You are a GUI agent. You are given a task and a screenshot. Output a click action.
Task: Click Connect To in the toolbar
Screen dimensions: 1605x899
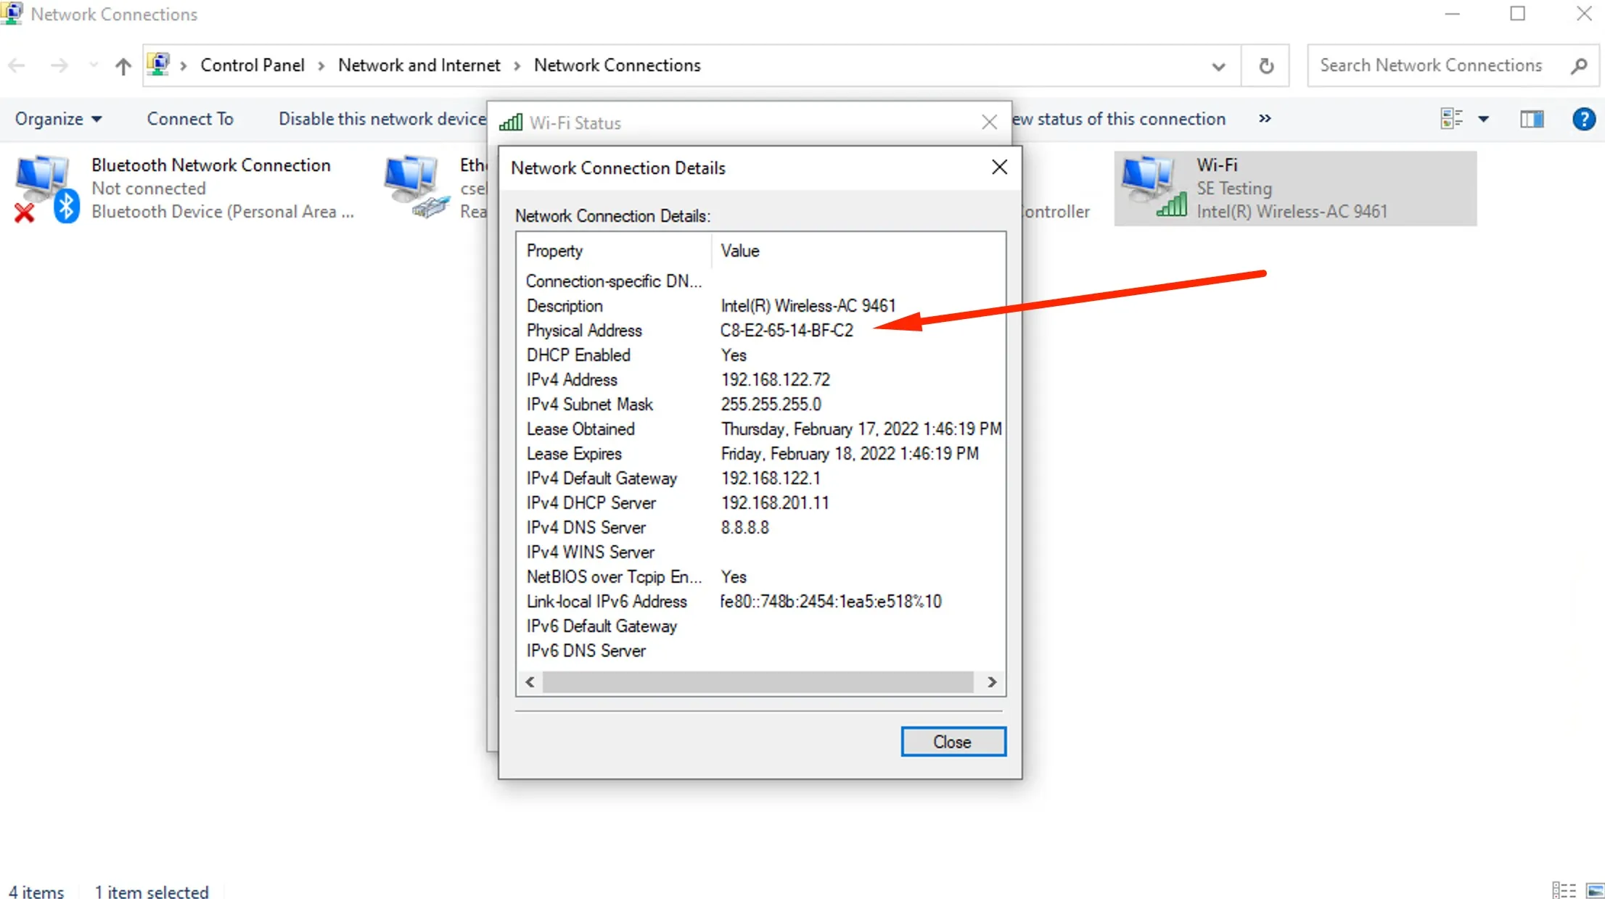pos(190,119)
